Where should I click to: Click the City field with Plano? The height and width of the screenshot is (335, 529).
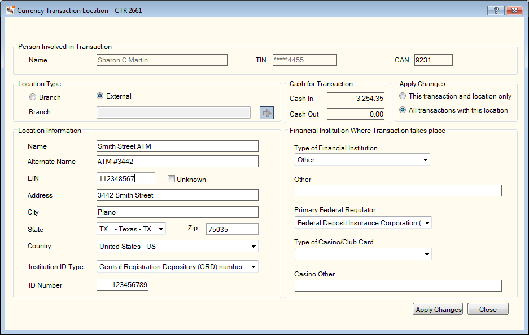coord(177,212)
